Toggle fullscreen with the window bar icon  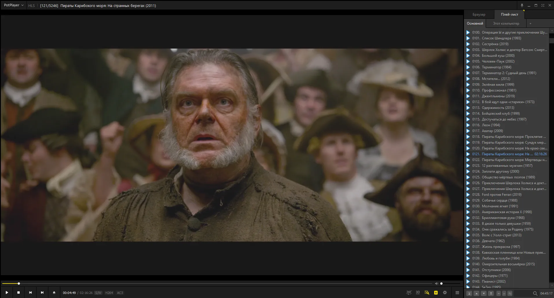(x=543, y=5)
